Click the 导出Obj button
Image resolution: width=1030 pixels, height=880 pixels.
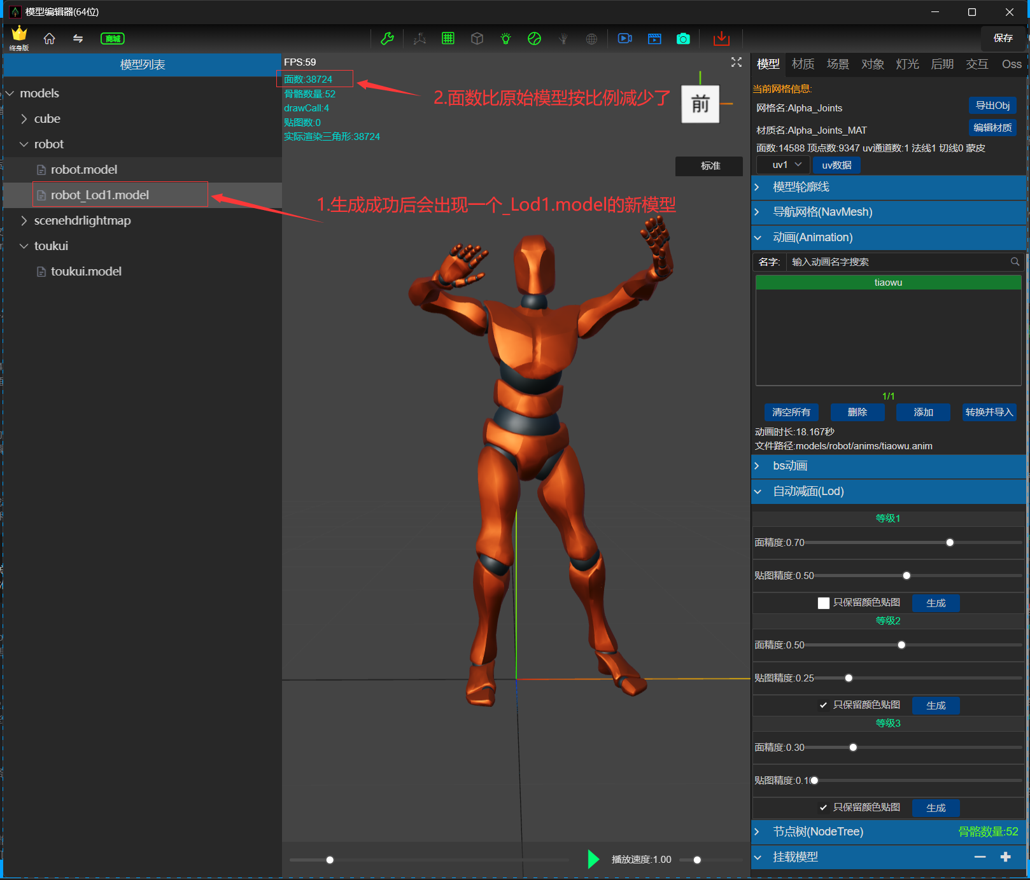(992, 106)
